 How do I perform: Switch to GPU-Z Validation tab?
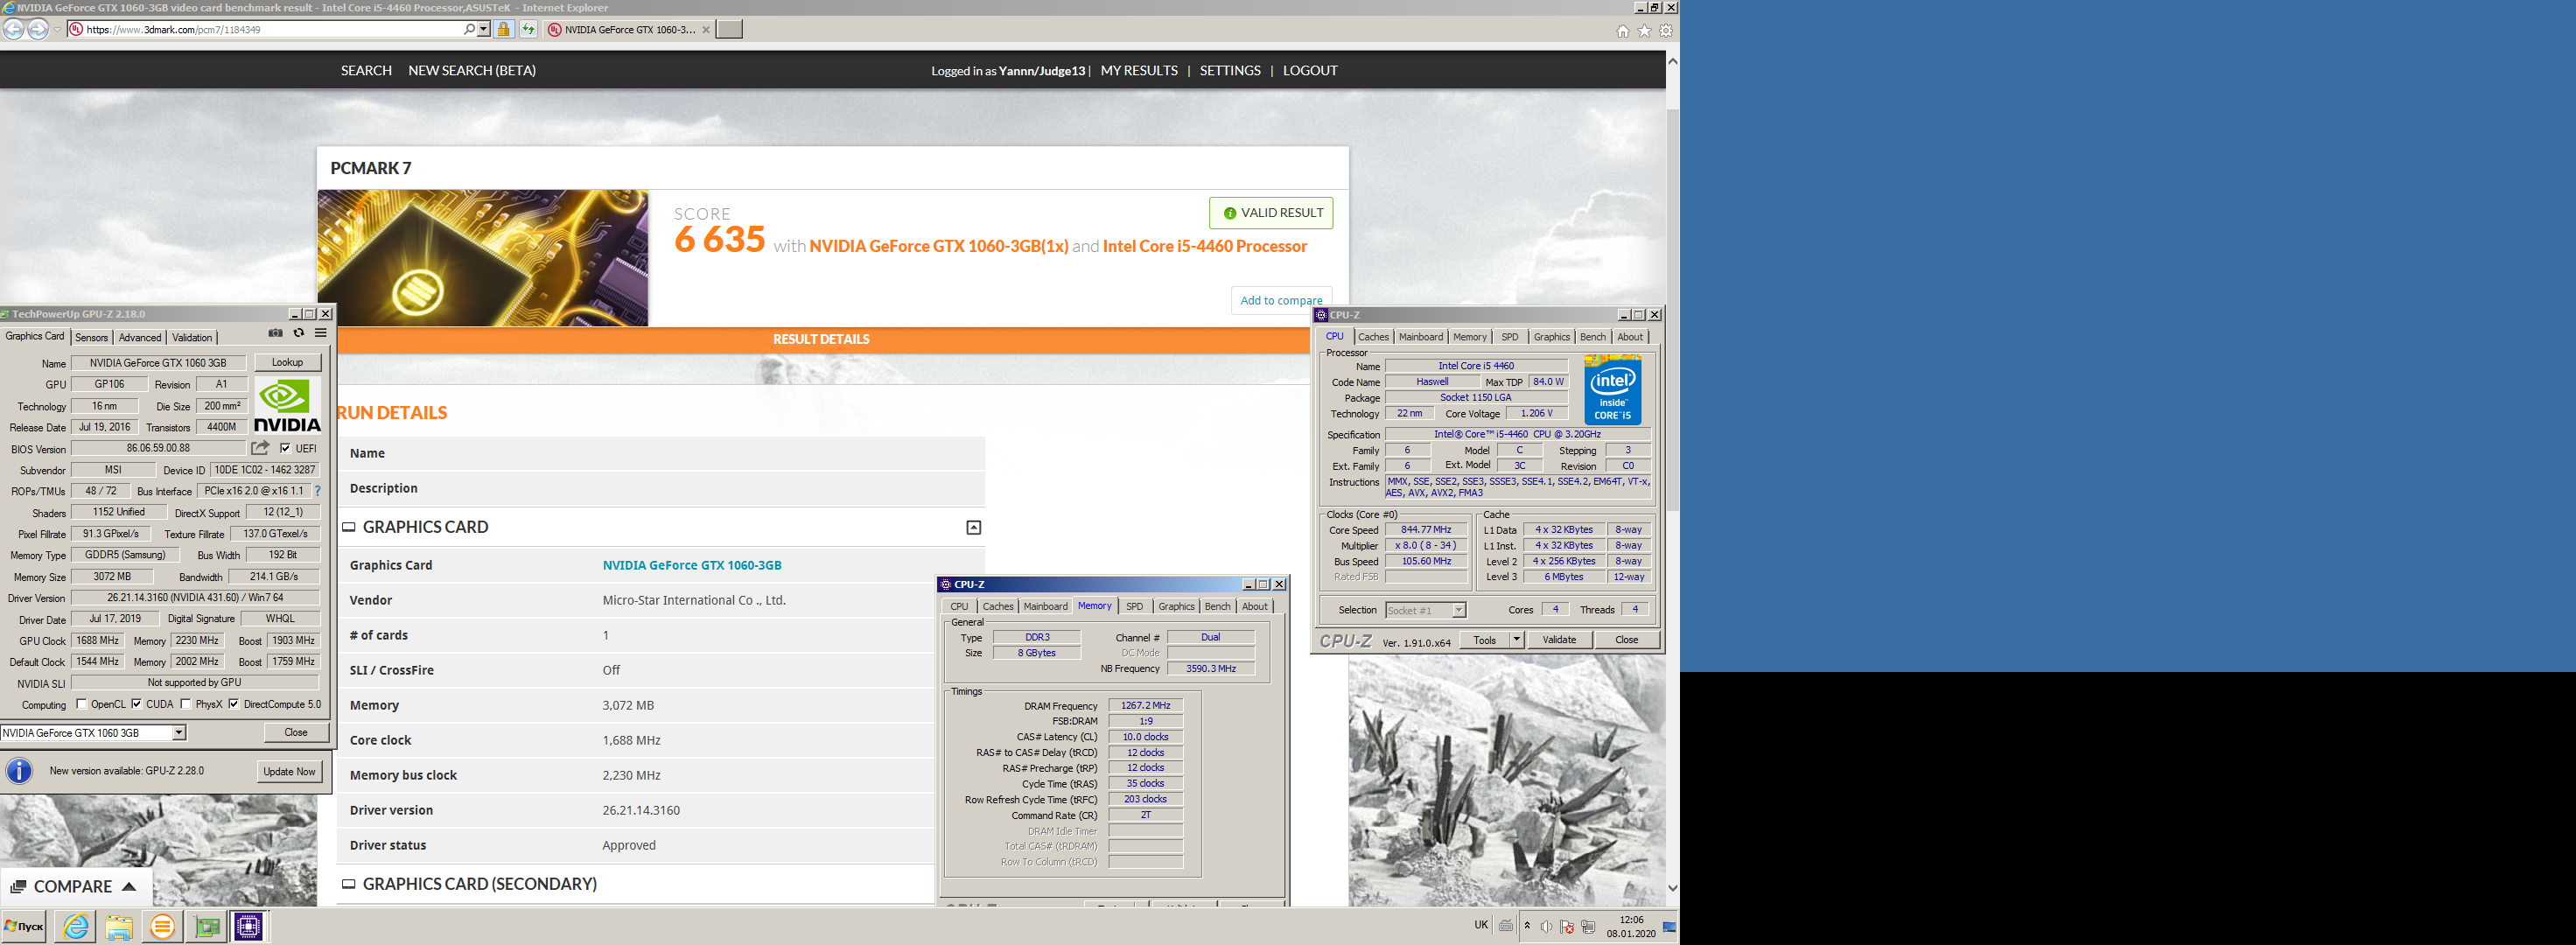(192, 338)
